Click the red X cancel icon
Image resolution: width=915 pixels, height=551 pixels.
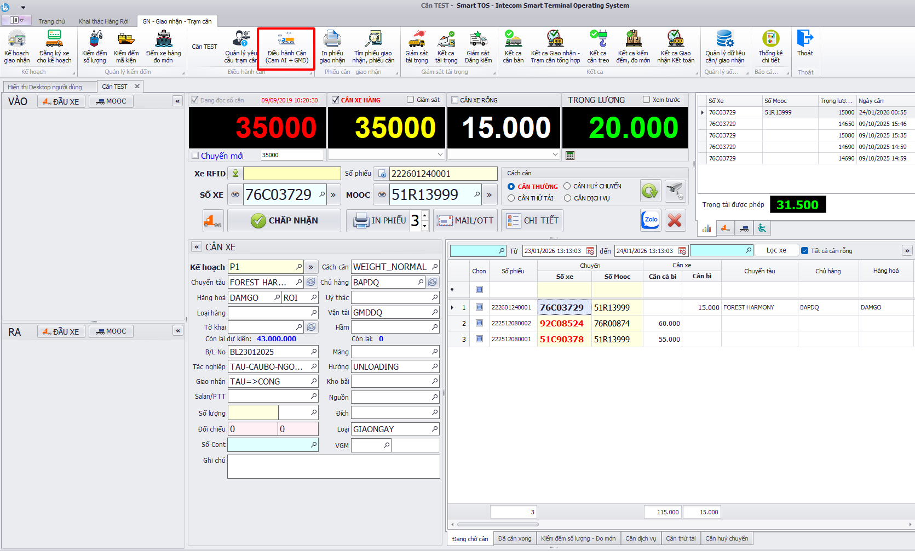click(x=675, y=220)
